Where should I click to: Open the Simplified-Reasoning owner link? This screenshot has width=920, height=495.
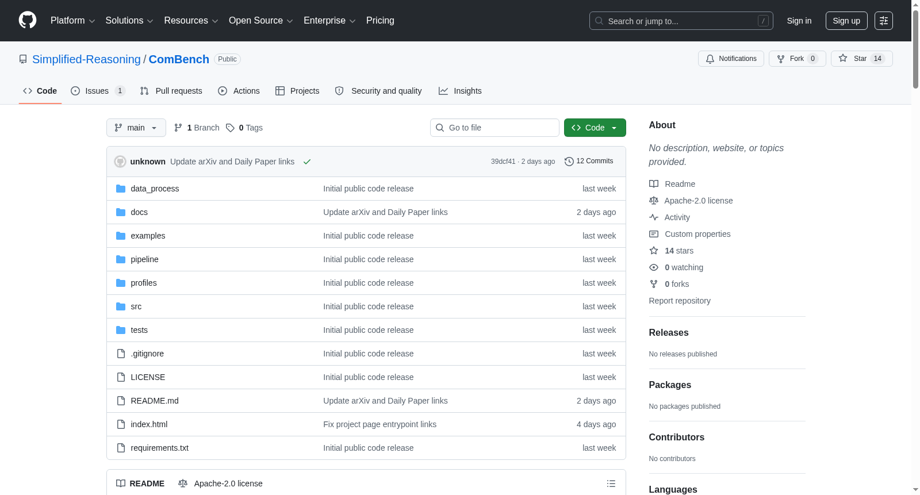tap(86, 59)
